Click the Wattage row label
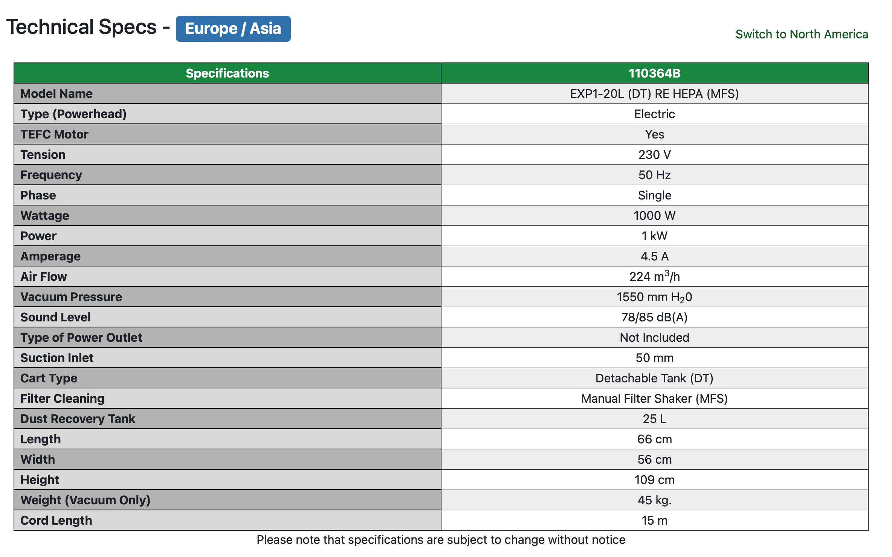The image size is (892, 557). (x=45, y=216)
